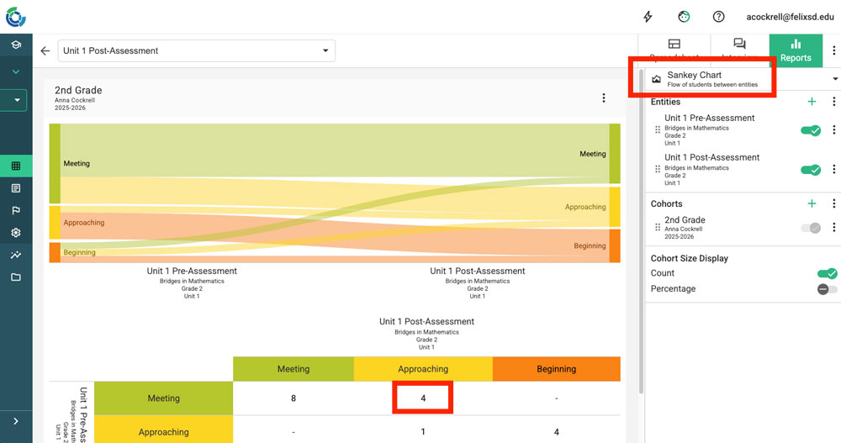Expand the Sankey Chart report type selector
Image resolution: width=841 pixels, height=443 pixels.
pos(835,79)
